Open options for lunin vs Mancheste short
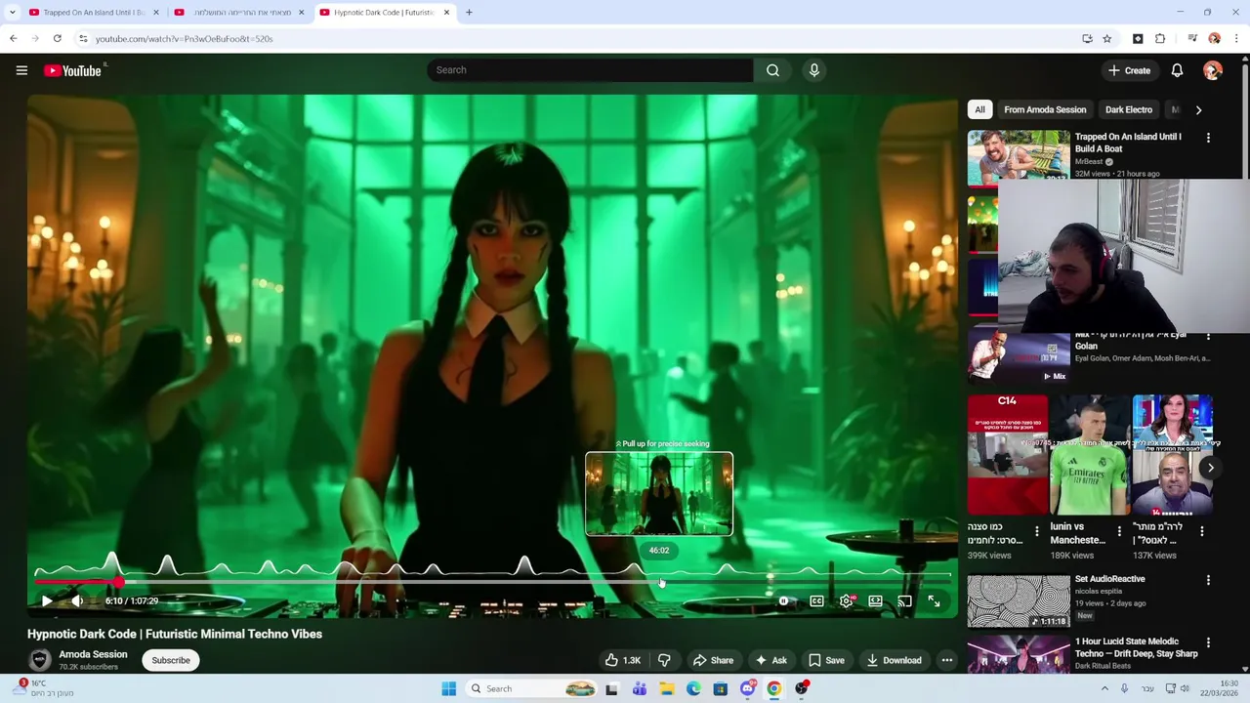The height and width of the screenshot is (703, 1250). point(1119,532)
